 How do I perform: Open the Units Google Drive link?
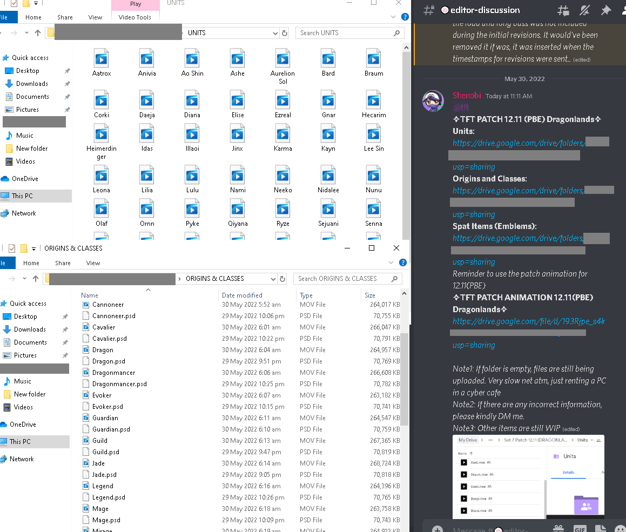click(519, 143)
